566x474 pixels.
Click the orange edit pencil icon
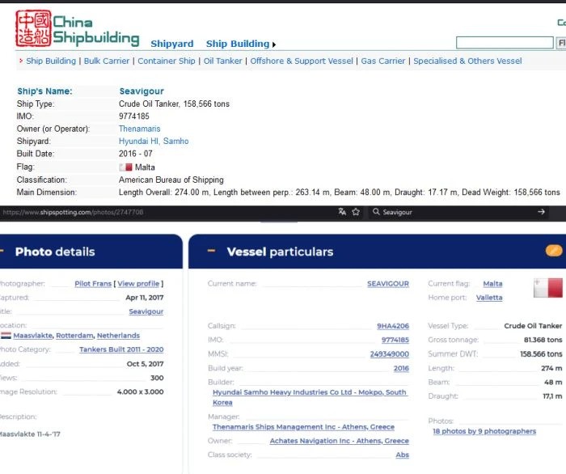point(554,251)
